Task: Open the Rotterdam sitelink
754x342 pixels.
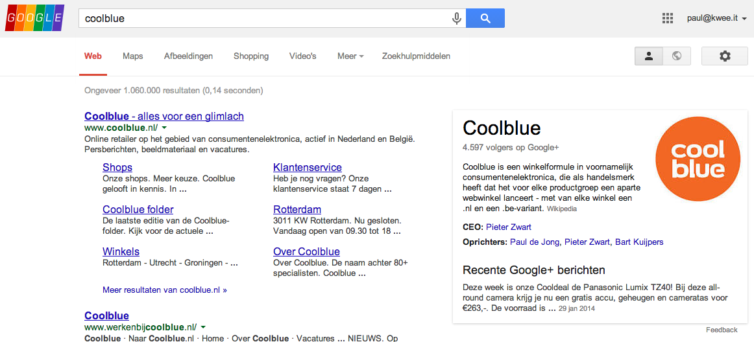Action: pyautogui.click(x=297, y=209)
